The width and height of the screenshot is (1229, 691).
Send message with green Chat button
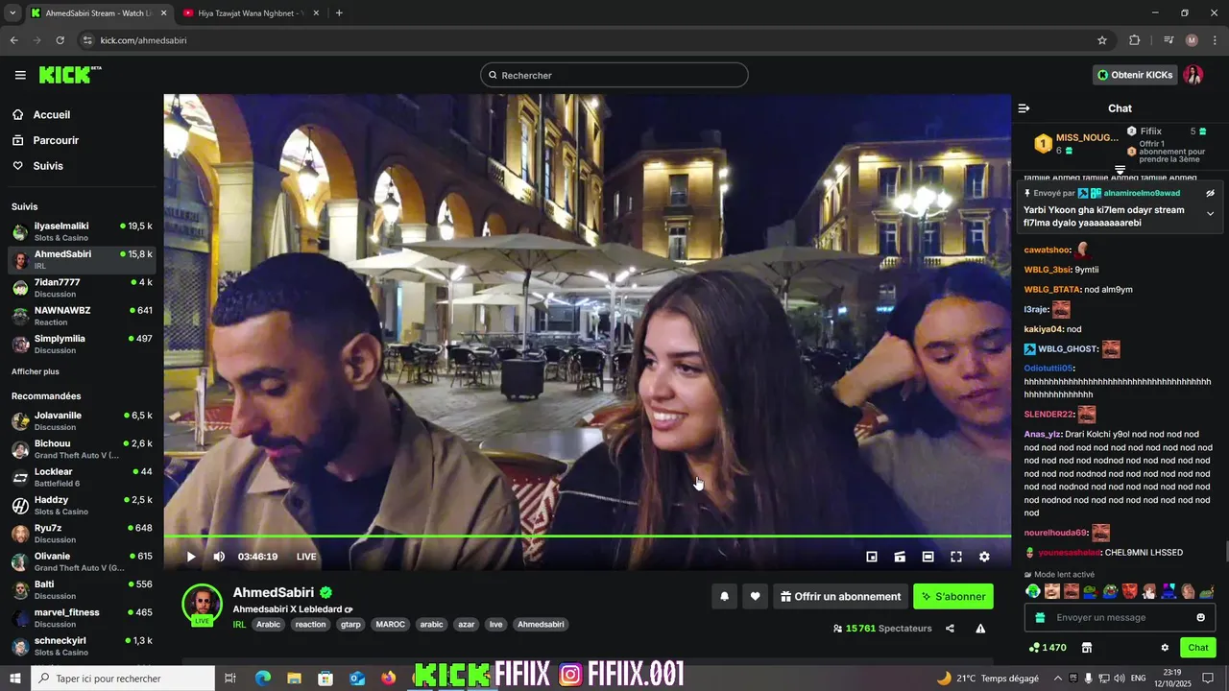pyautogui.click(x=1198, y=648)
